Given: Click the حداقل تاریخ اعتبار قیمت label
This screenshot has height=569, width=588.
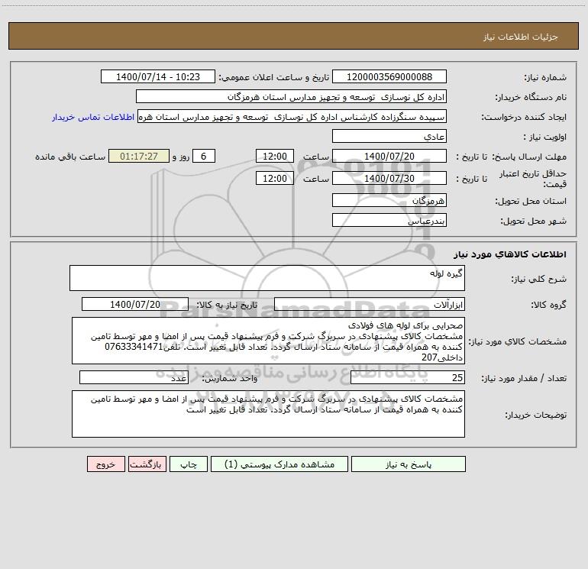Looking at the screenshot, I should [532, 179].
